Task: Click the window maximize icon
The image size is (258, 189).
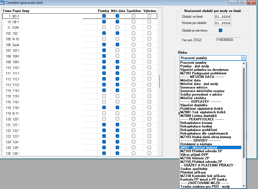Action: [242, 2]
